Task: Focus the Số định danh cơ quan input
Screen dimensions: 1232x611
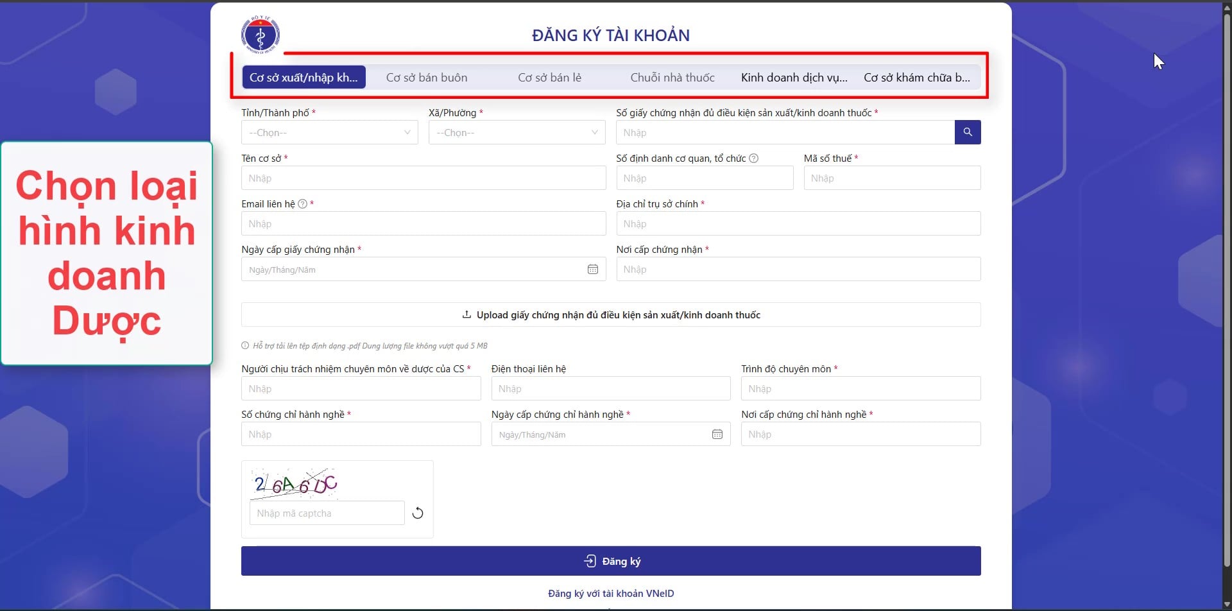Action: 705,178
